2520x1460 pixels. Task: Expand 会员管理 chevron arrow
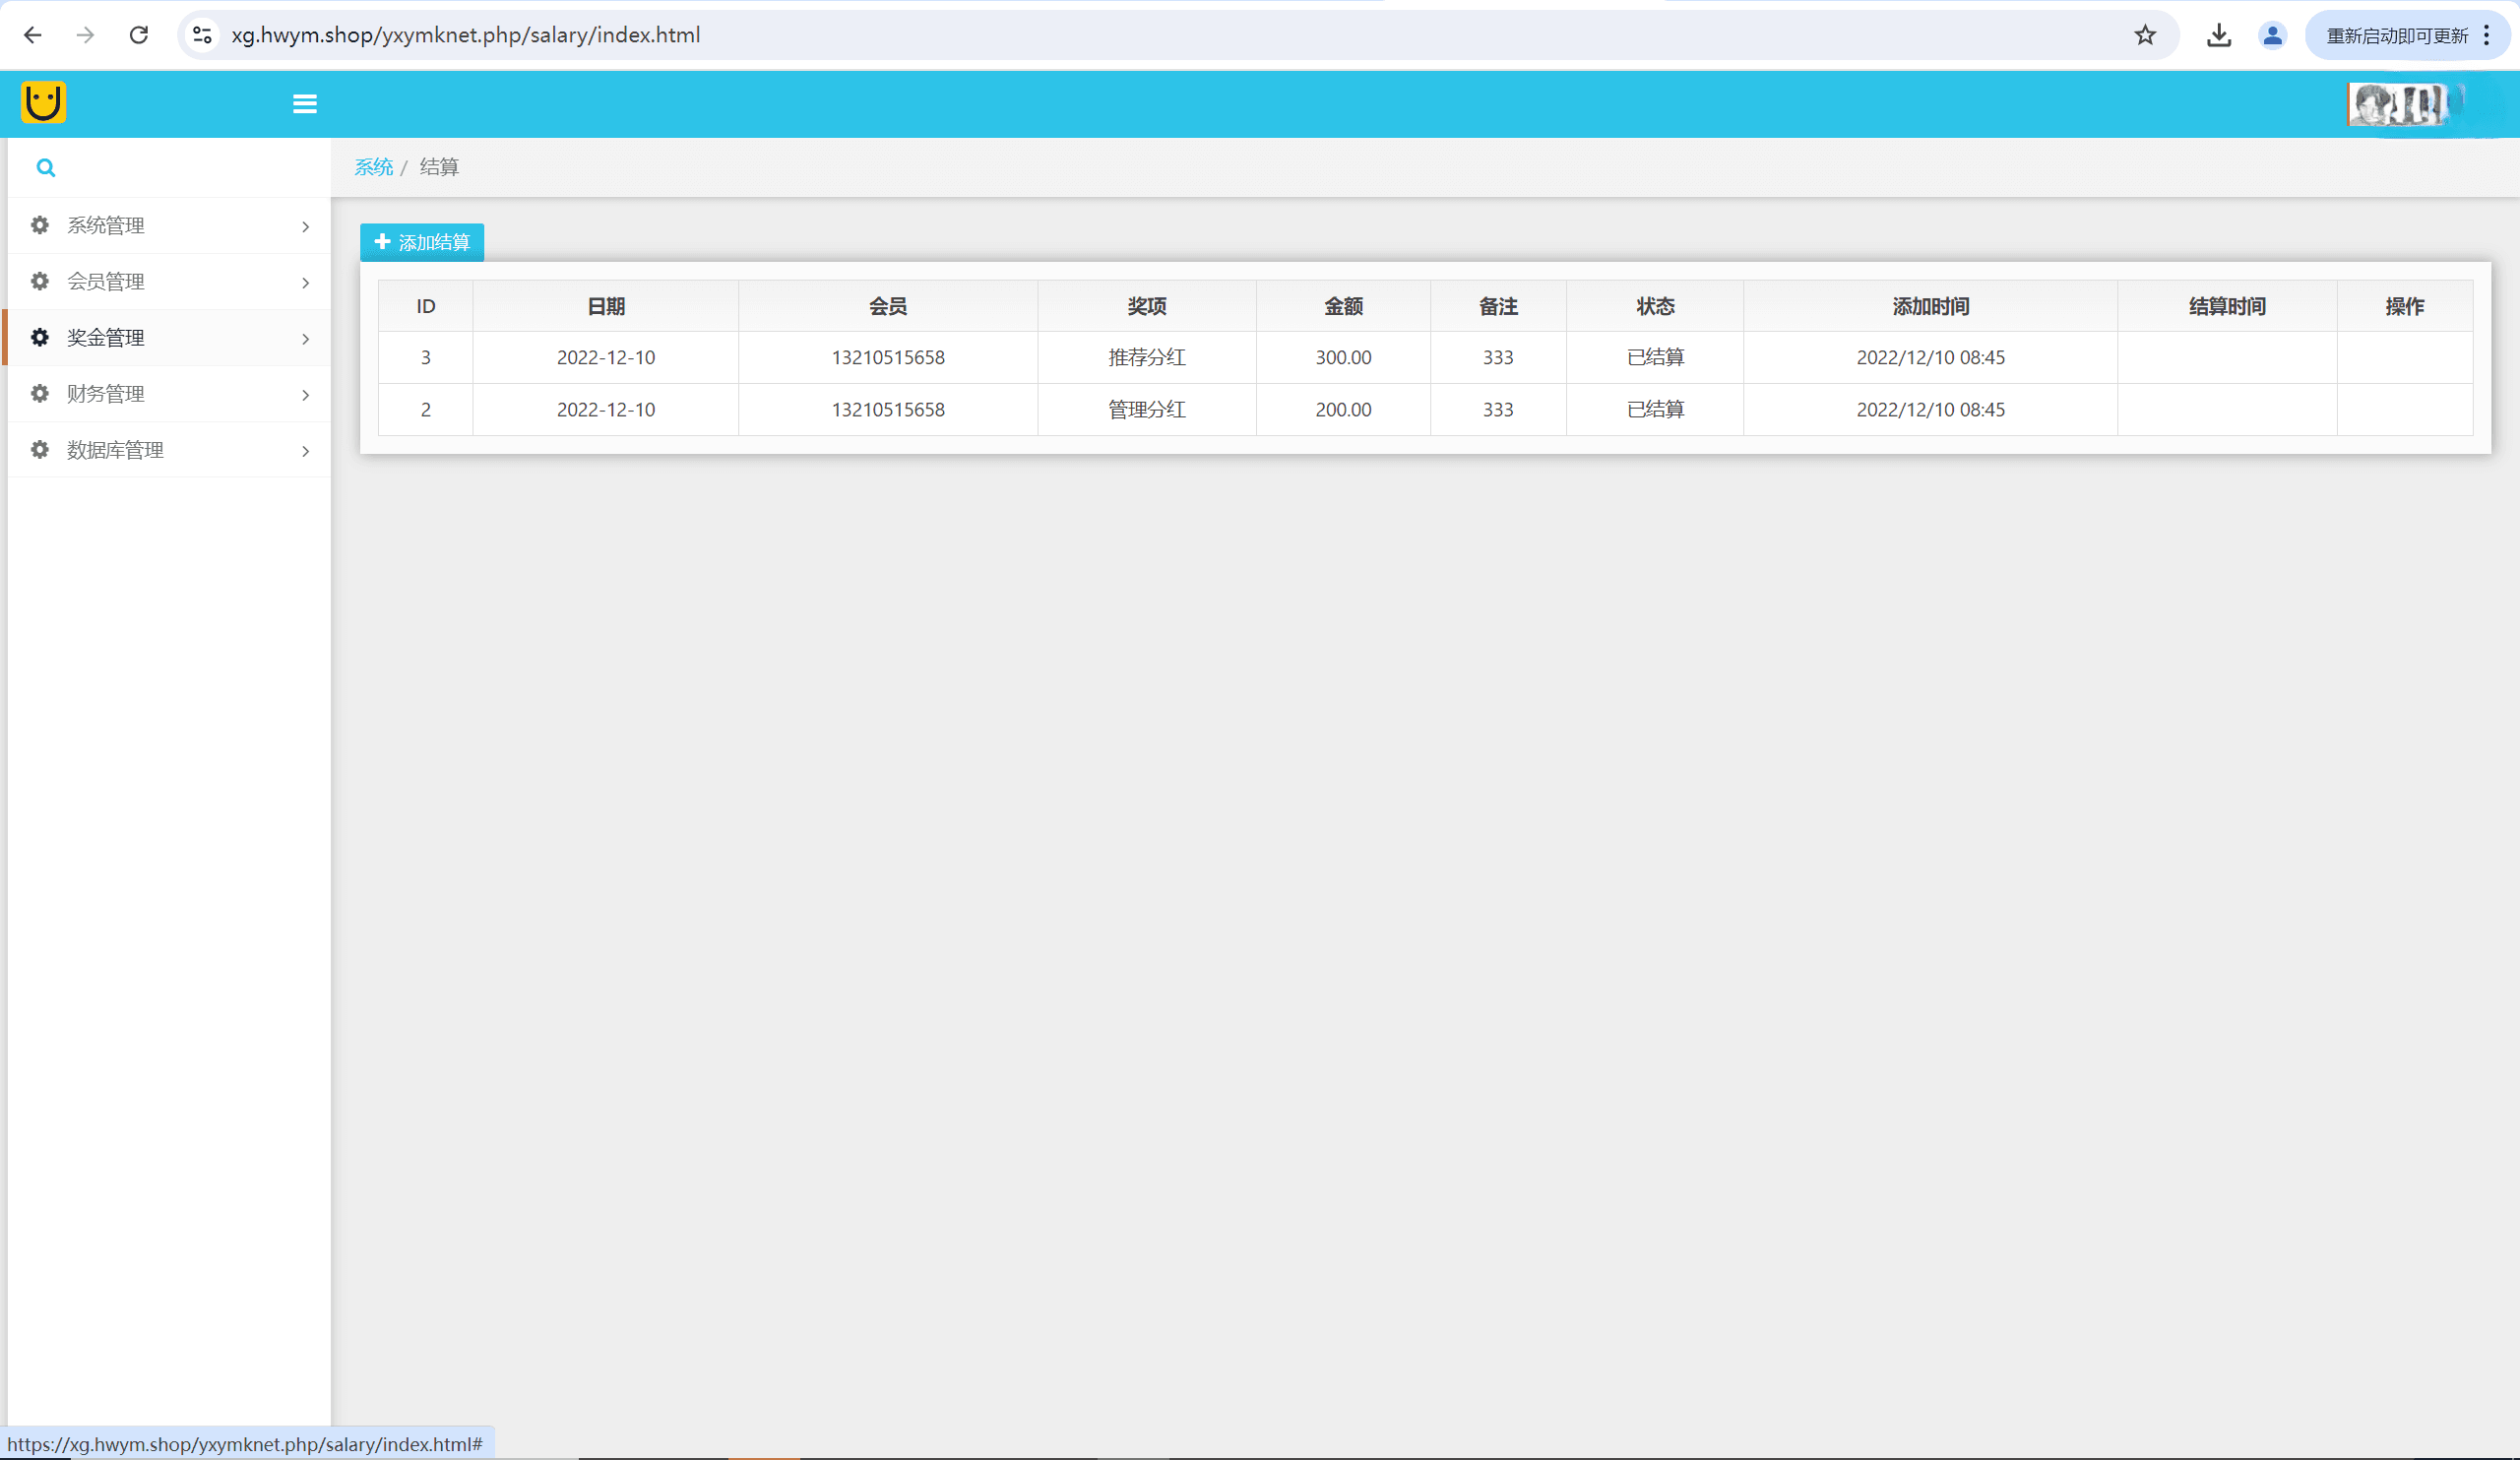point(305,283)
